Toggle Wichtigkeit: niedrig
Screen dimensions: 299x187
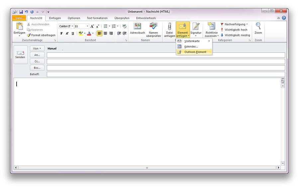click(x=235, y=35)
